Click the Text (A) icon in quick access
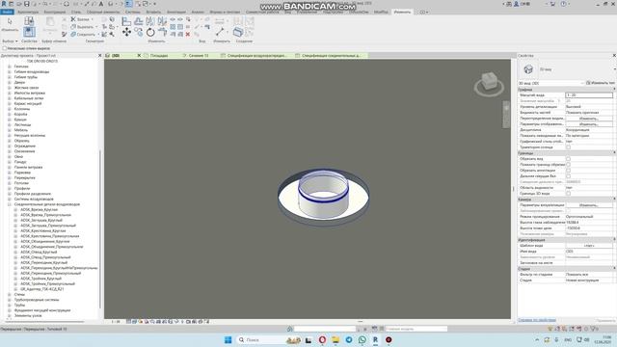This screenshot has width=617, height=347. tap(101, 4)
